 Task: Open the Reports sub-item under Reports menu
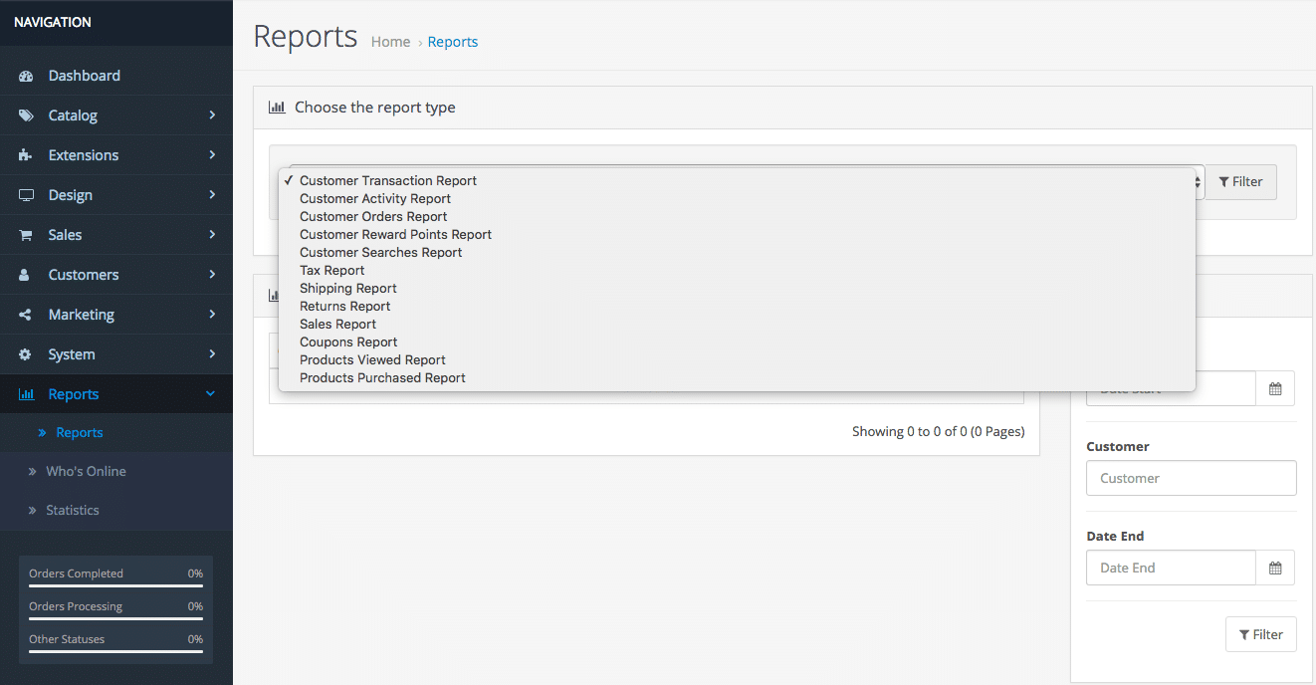click(x=80, y=433)
